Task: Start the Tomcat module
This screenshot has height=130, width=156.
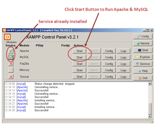Action: click(80, 77)
